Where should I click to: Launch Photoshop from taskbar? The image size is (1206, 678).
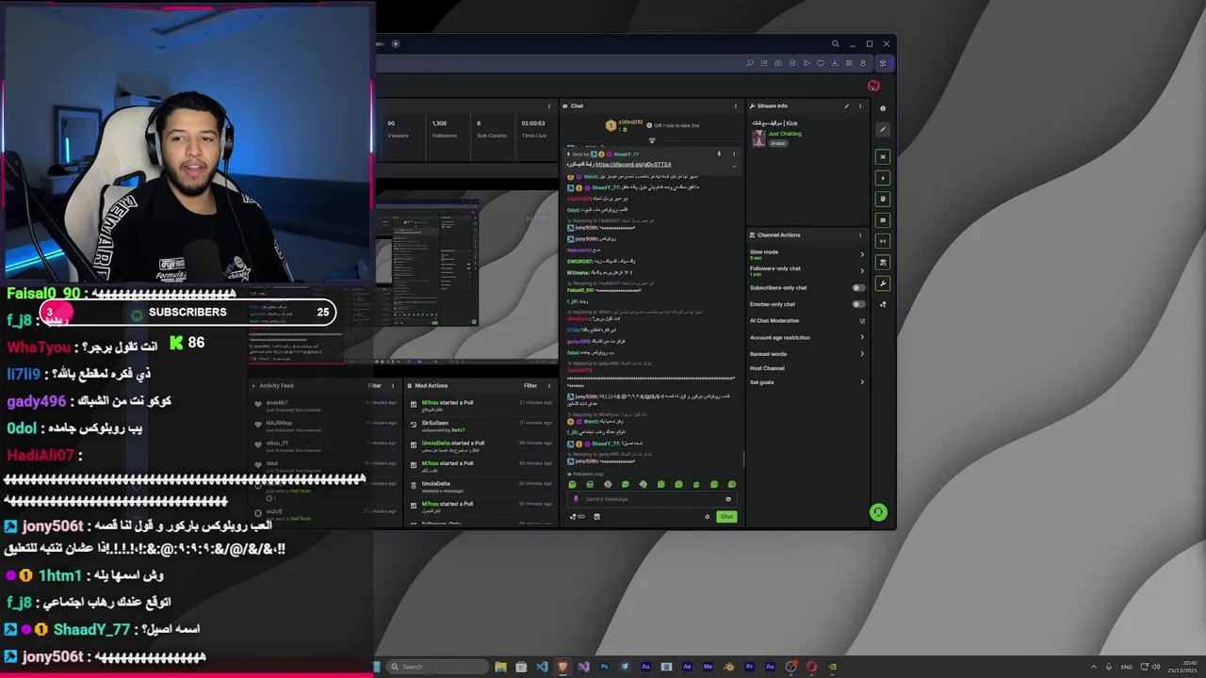click(604, 667)
